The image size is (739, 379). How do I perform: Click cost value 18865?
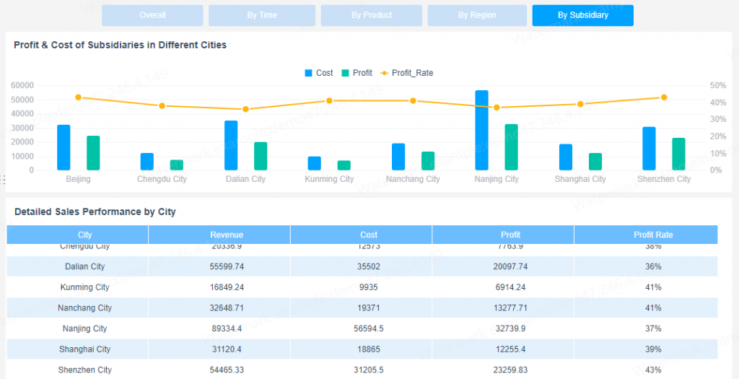pyautogui.click(x=369, y=349)
